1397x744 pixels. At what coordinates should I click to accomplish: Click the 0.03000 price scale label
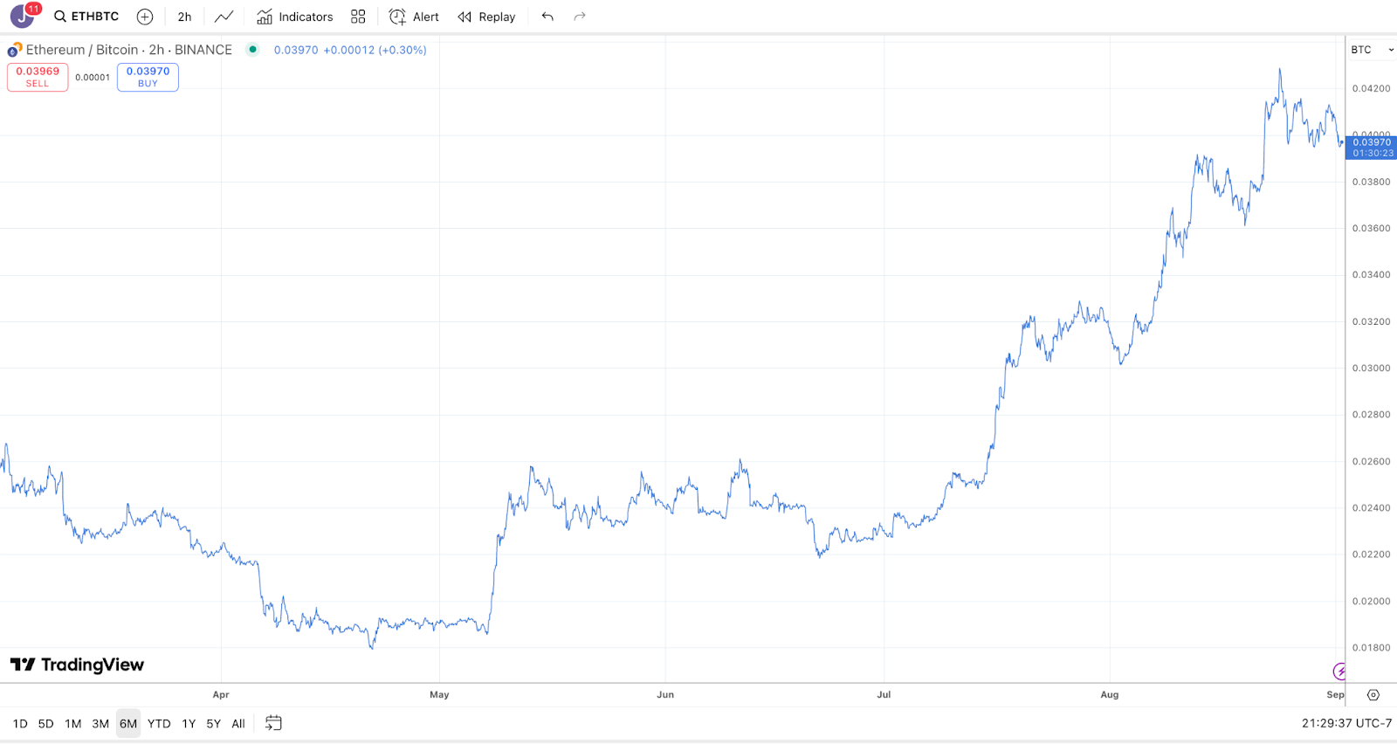click(x=1372, y=368)
